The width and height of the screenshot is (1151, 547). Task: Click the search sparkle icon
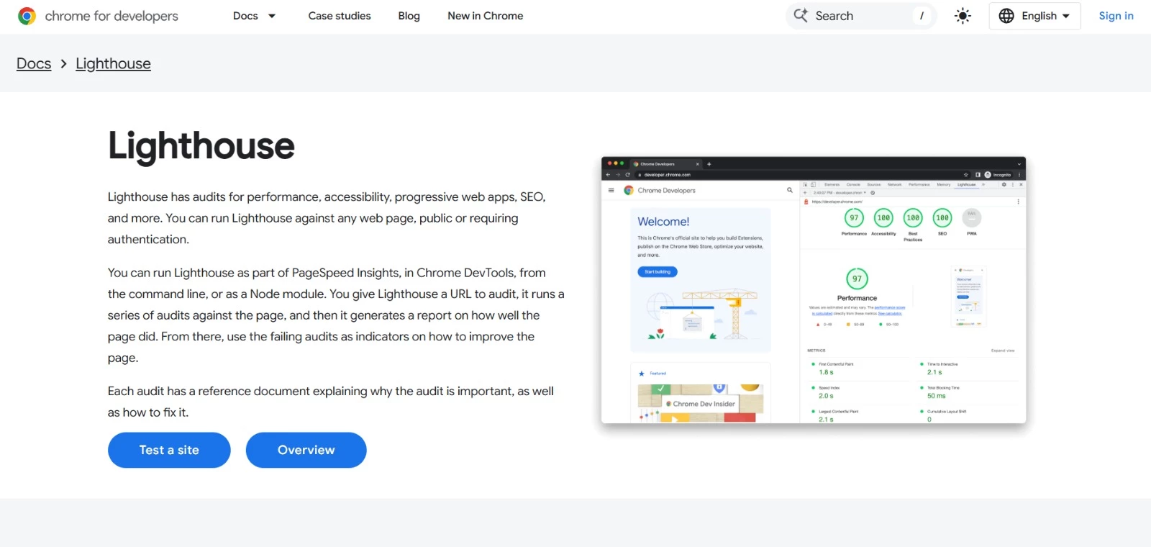(x=801, y=15)
